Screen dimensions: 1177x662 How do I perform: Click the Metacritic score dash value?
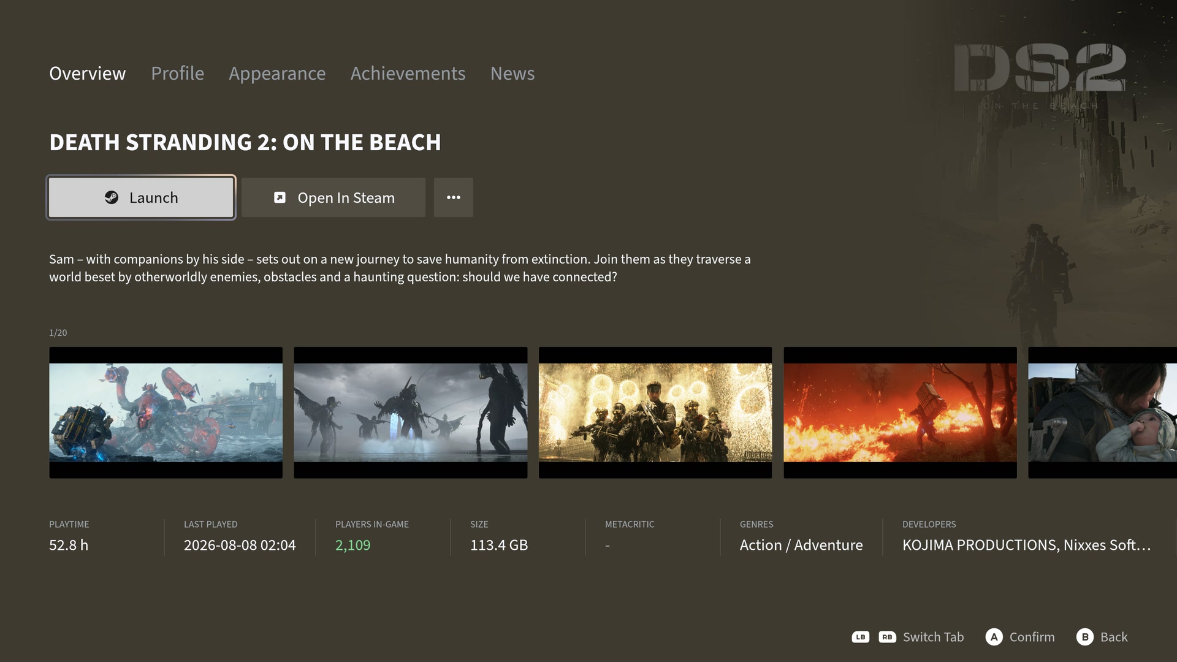tap(608, 545)
